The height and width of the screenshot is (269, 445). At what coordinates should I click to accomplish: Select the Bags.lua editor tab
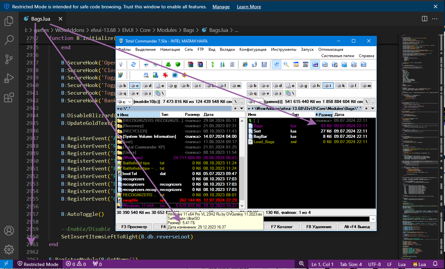43,19
